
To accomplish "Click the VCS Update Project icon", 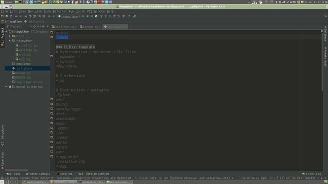I will (x=101, y=16).
